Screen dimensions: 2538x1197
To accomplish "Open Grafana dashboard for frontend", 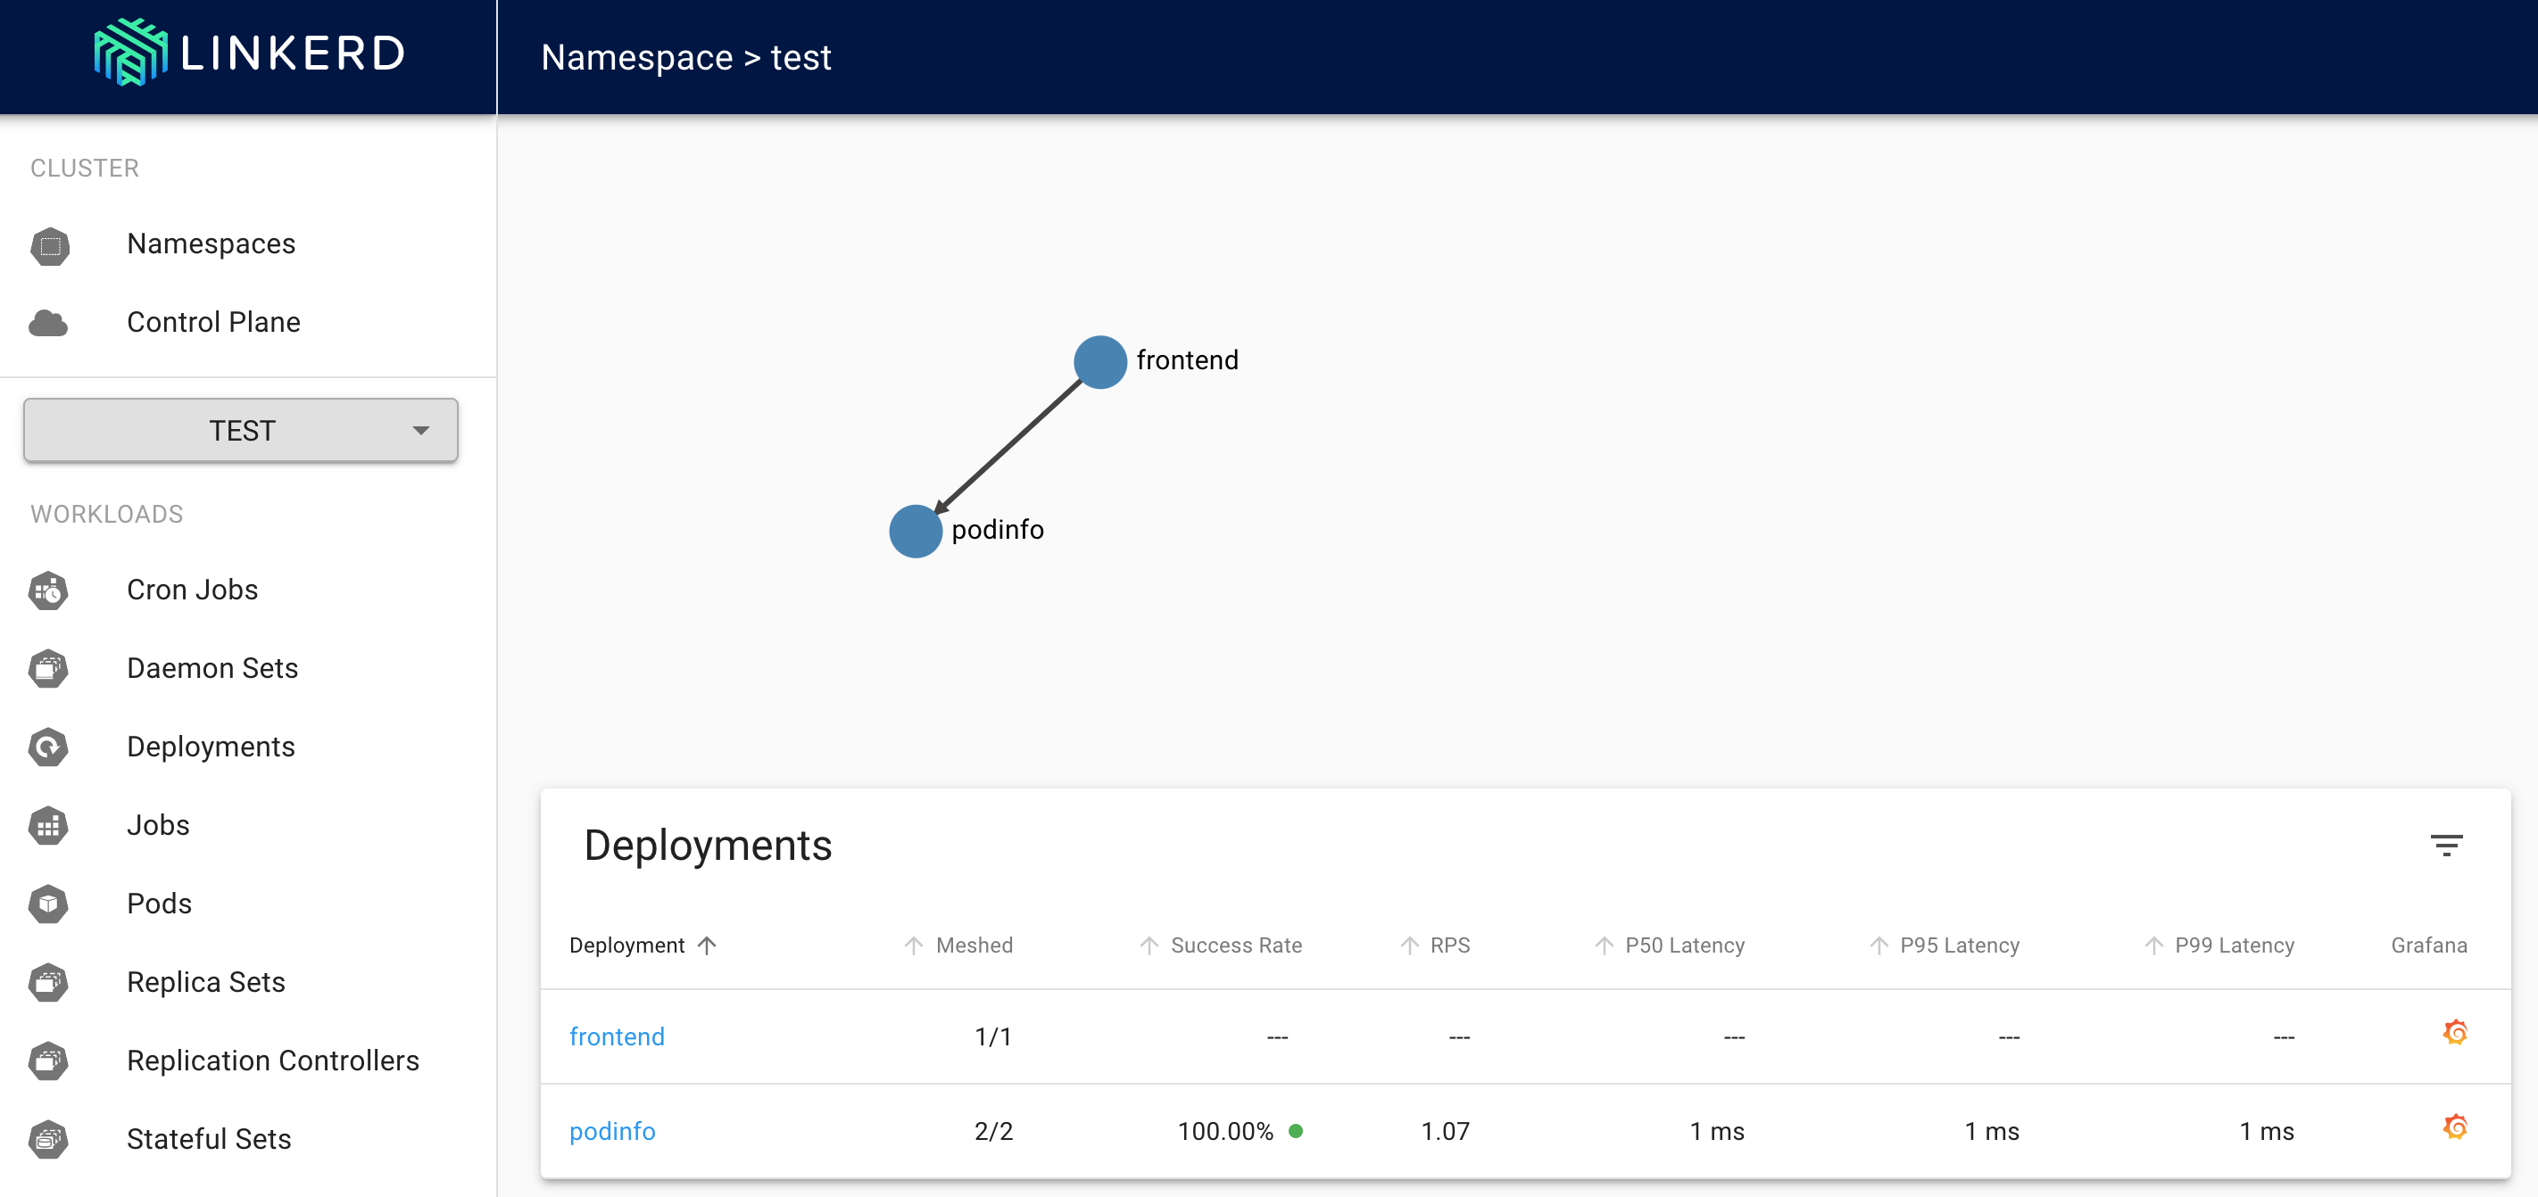I will pyautogui.click(x=2454, y=1033).
